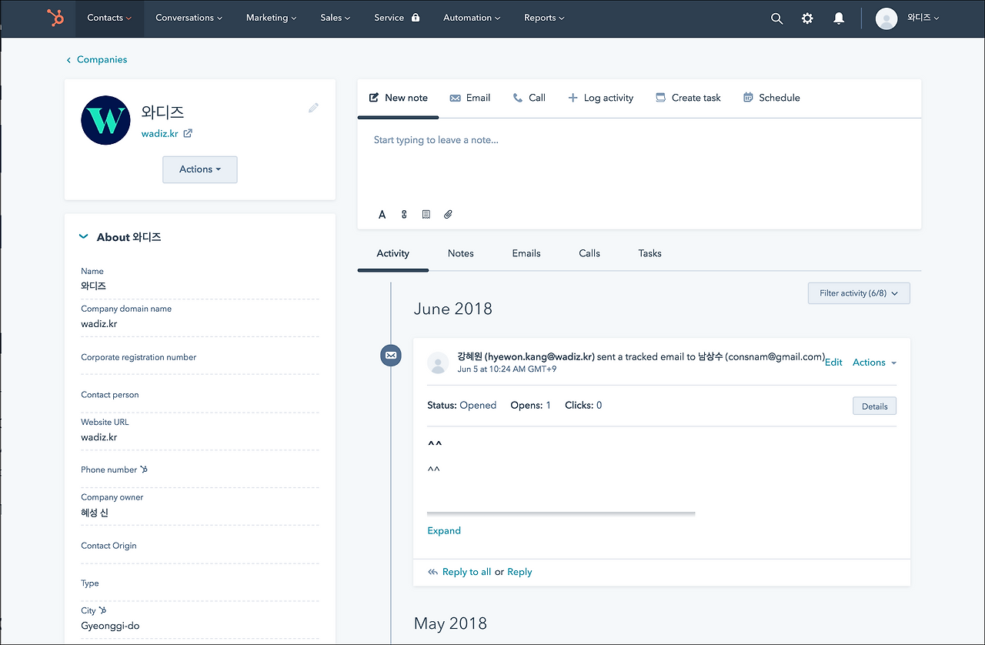The image size is (985, 645).
Task: Edit company name with pencil icon
Action: pos(313,109)
